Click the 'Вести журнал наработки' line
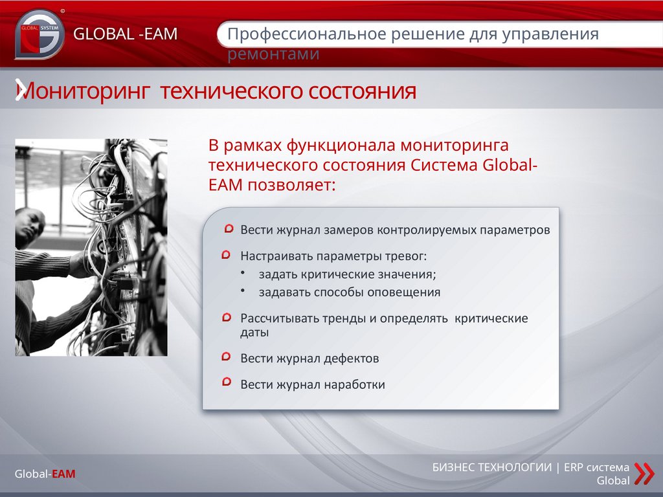Screen dimensions: 663x497 pyautogui.click(x=313, y=384)
